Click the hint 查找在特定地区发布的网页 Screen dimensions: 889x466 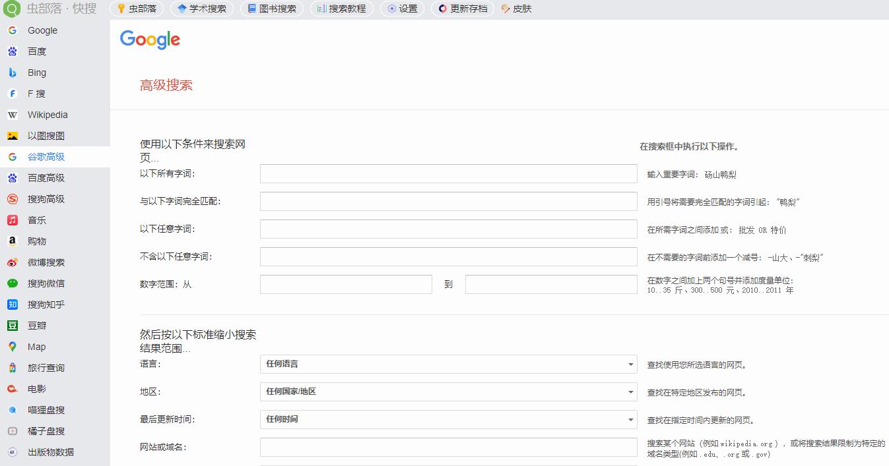point(697,392)
